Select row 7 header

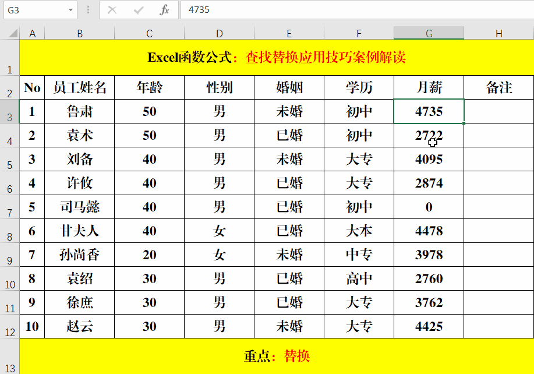(9, 207)
